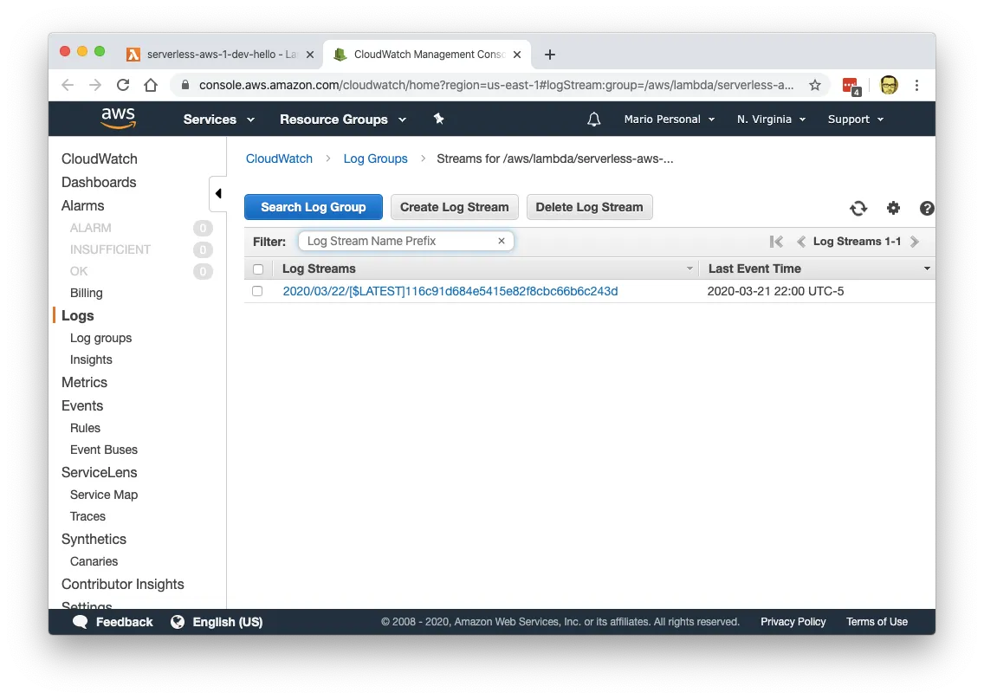Image resolution: width=984 pixels, height=699 pixels.
Task: Select Logs section in sidebar
Action: point(78,315)
